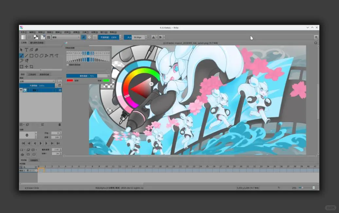
Task: Toggle preserve alpha in the toolbar
Action: point(89,37)
